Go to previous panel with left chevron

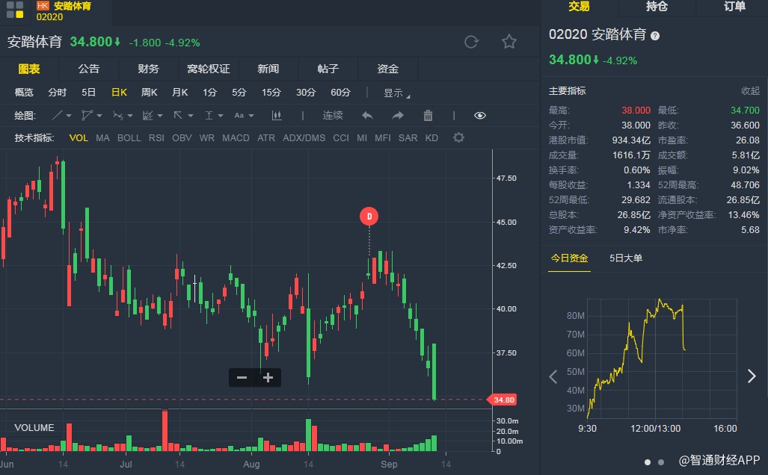[553, 376]
